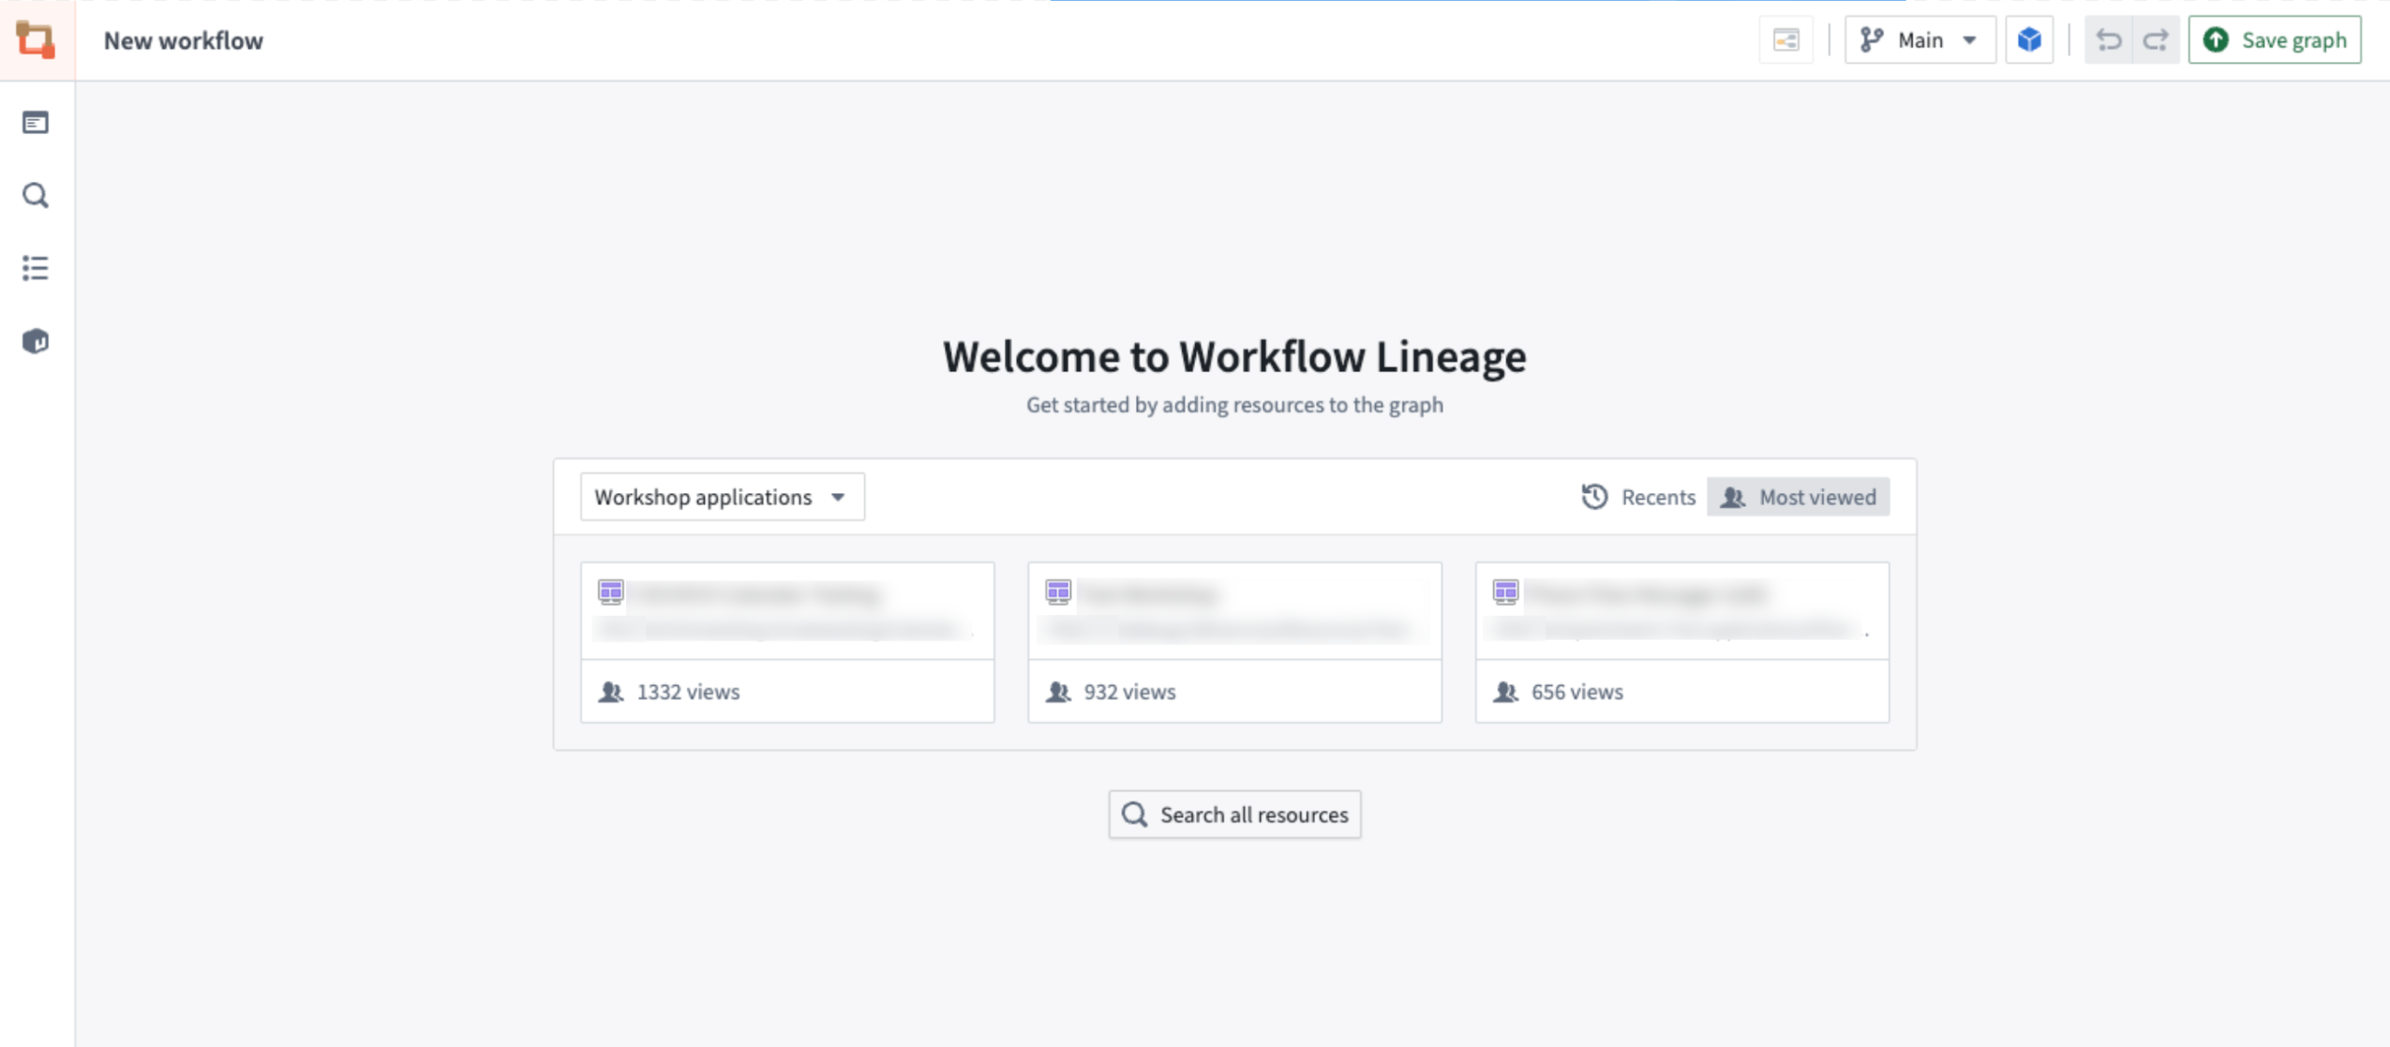Toggle the branch selector labeled Main
This screenshot has width=2390, height=1047.
click(x=1918, y=39)
